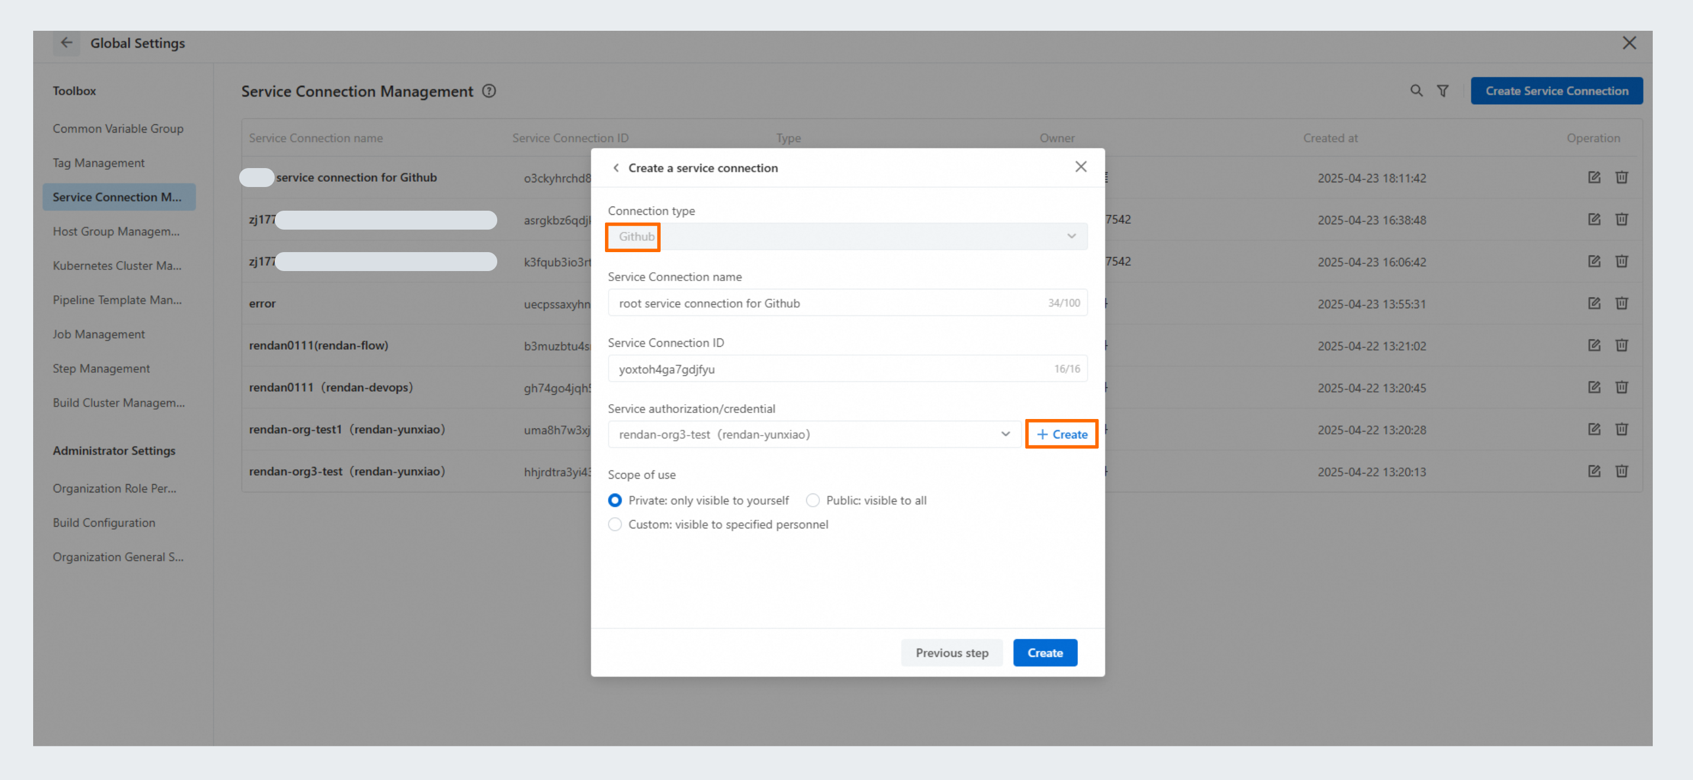The height and width of the screenshot is (780, 1693).
Task: Open Host Group Management in sidebar
Action: click(x=115, y=231)
